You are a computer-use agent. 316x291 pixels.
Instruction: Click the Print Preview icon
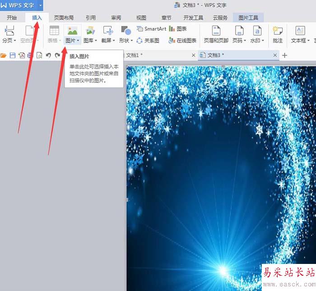click(39, 55)
